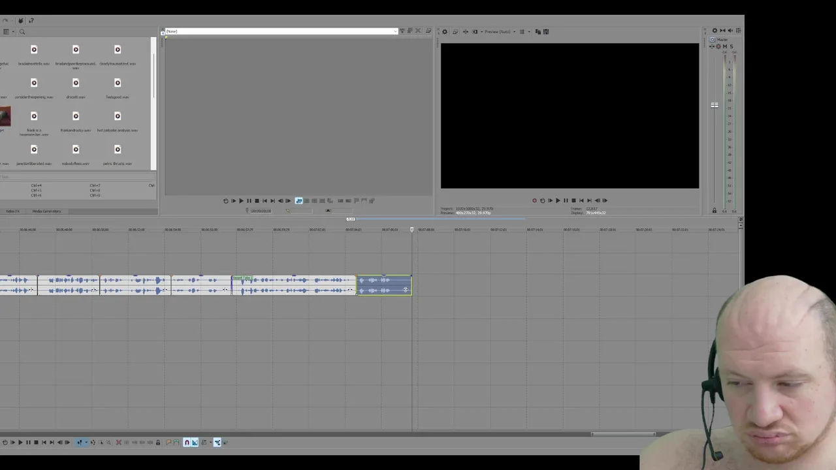
Task: Switch to the Media Generators tab
Action: pos(46,211)
